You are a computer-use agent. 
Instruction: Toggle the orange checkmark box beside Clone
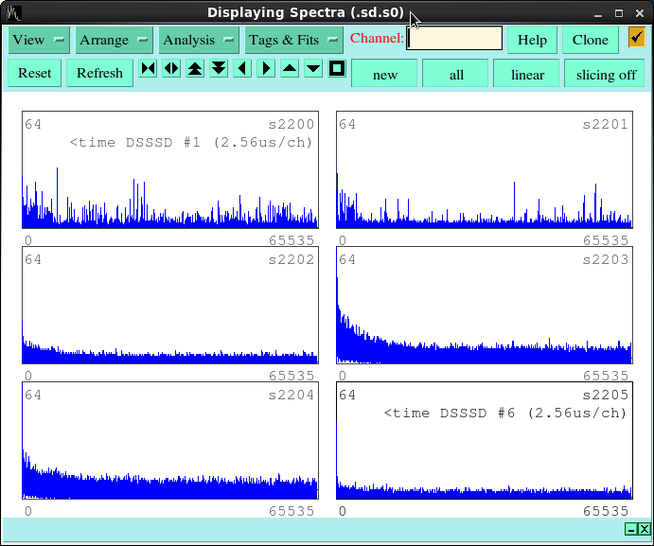tap(636, 38)
